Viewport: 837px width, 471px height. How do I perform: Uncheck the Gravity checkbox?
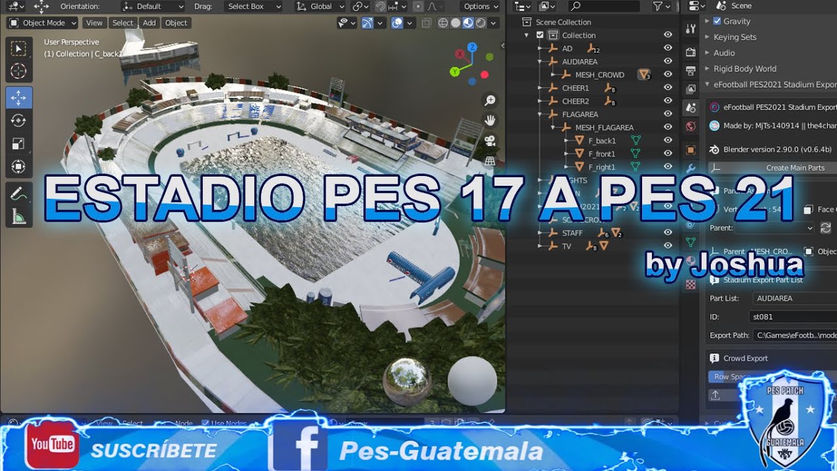(x=717, y=21)
